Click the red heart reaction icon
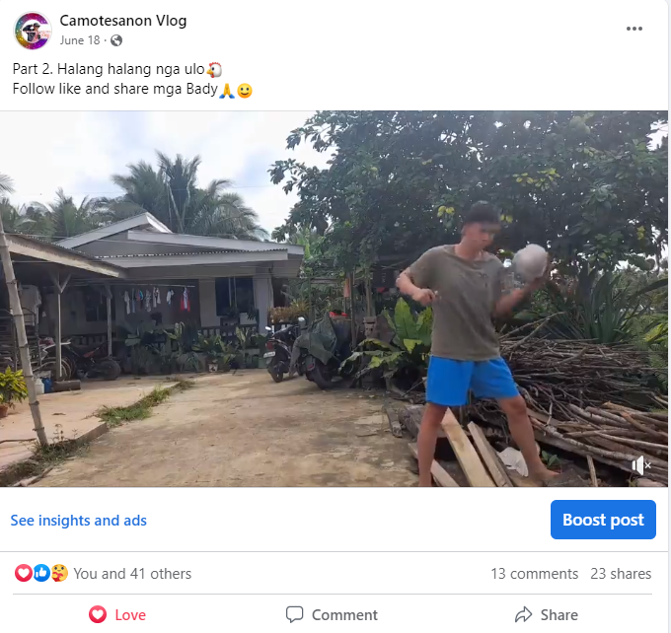The height and width of the screenshot is (633, 671). pyautogui.click(x=23, y=573)
